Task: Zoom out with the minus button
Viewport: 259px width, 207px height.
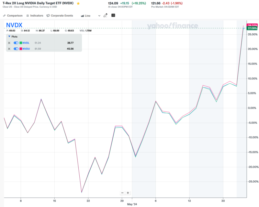Action: click(x=122, y=193)
